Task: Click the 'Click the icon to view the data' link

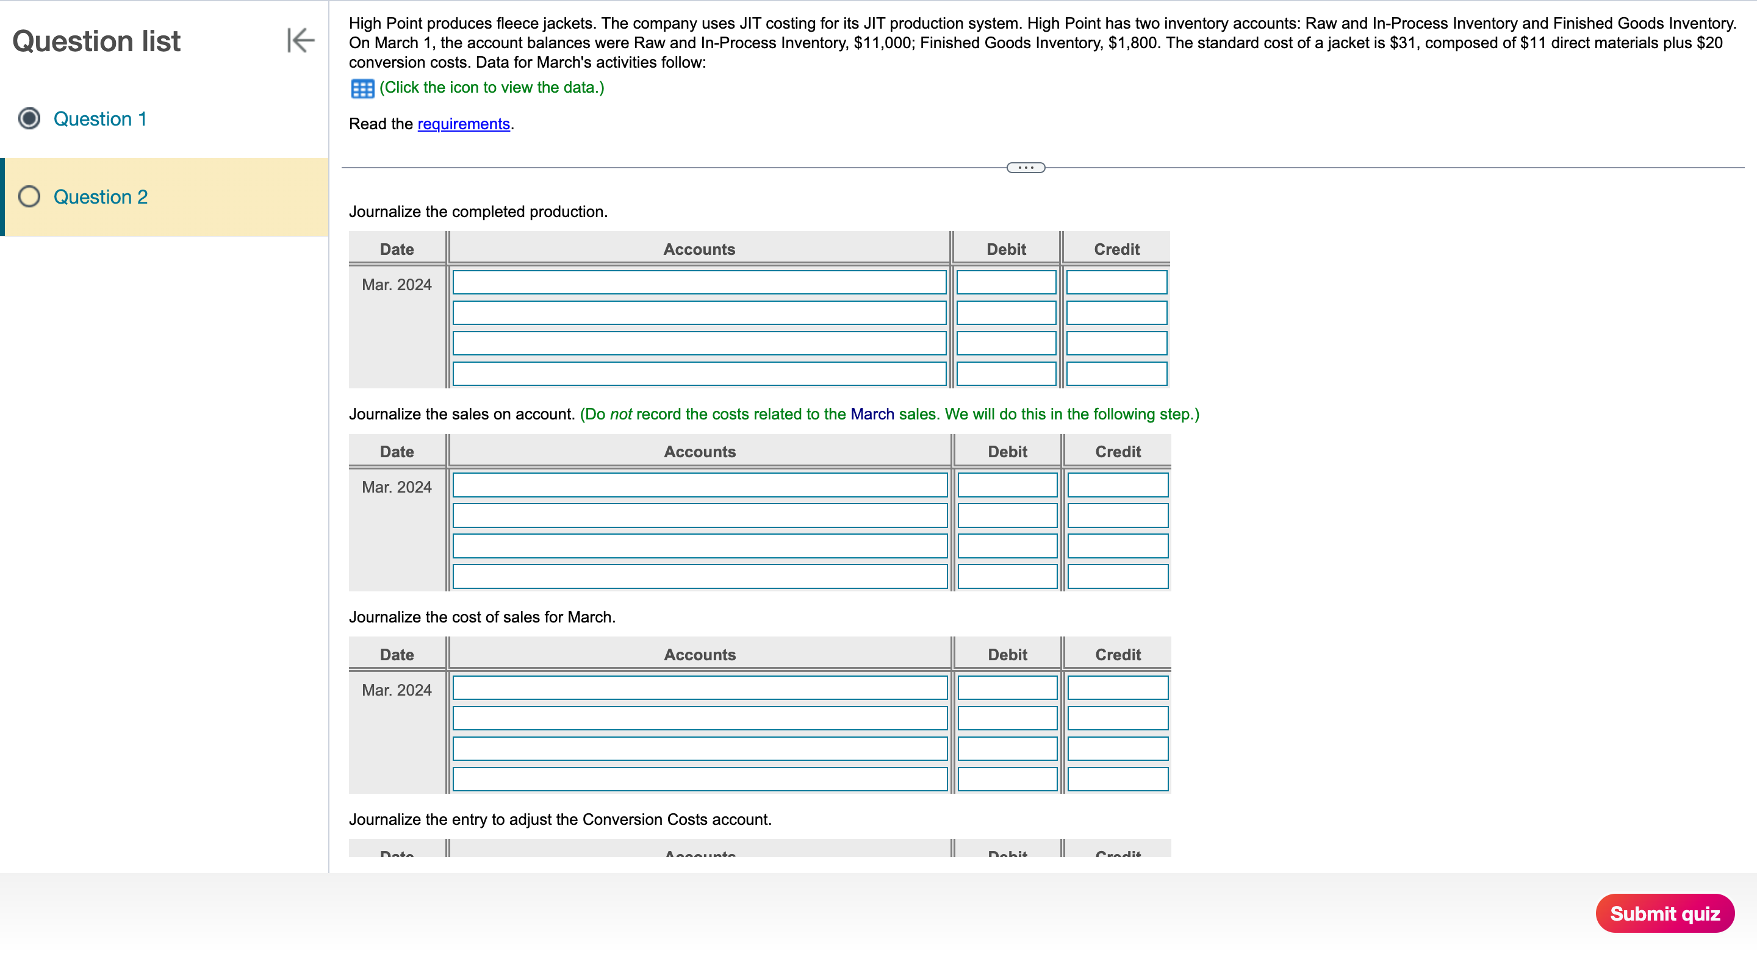Action: click(492, 87)
